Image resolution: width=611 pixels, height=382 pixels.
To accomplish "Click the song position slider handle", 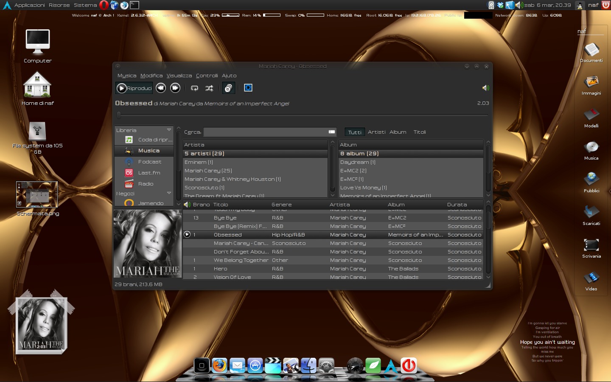I will pyautogui.click(x=119, y=115).
